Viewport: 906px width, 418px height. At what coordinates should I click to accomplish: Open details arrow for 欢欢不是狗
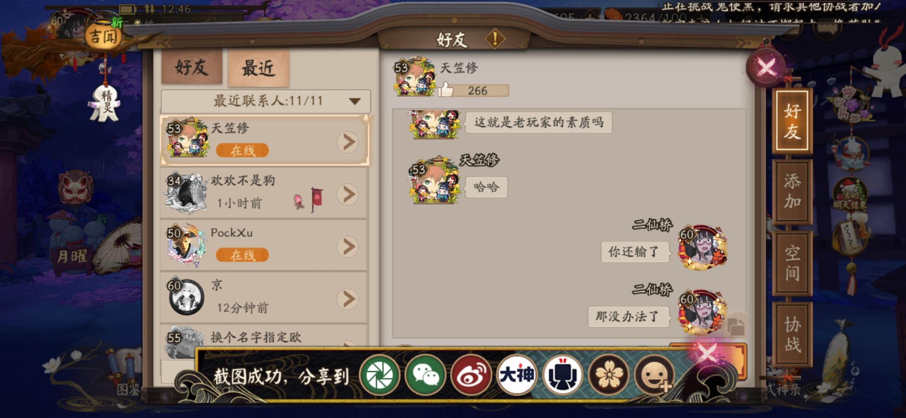pyautogui.click(x=348, y=194)
